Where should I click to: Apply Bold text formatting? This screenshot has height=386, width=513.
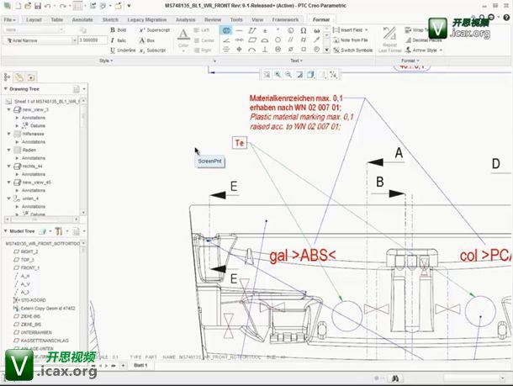[120, 30]
